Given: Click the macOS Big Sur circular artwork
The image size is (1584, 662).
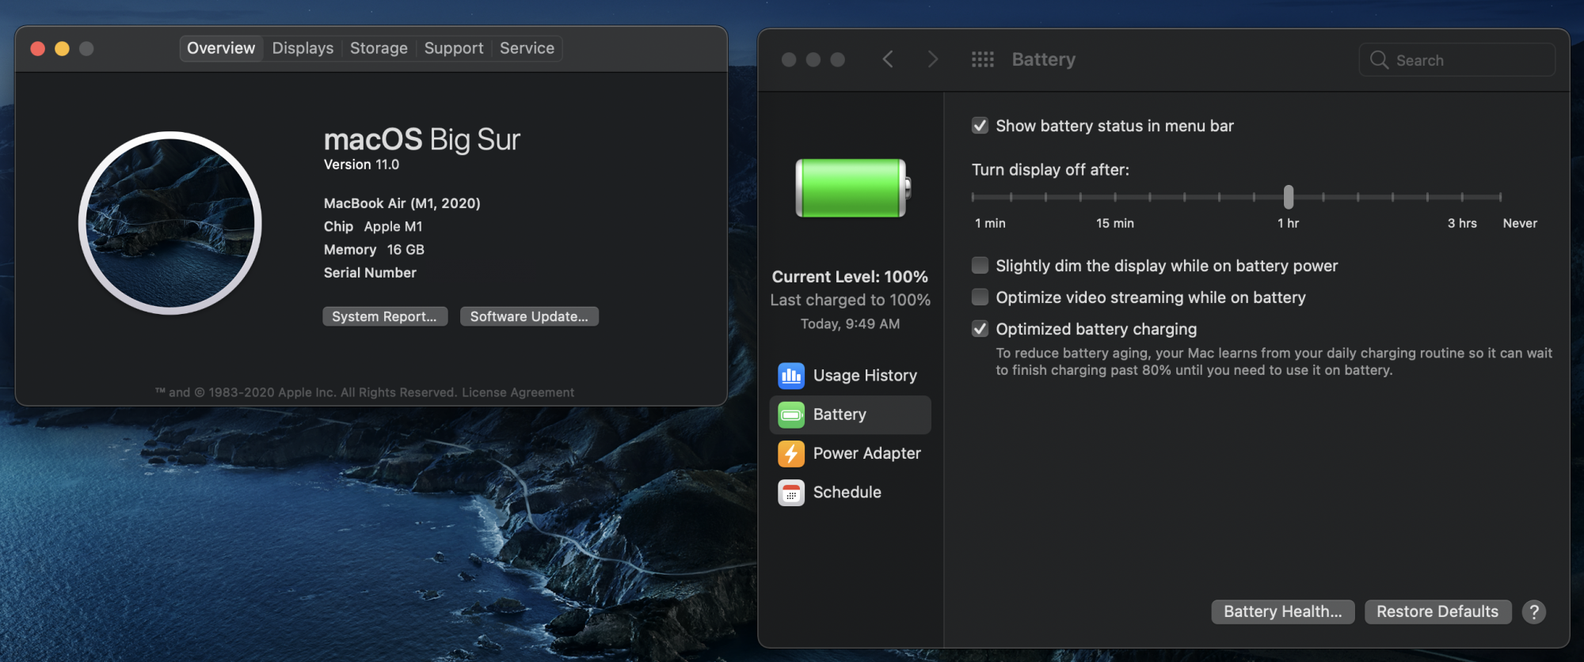Looking at the screenshot, I should click(x=170, y=223).
